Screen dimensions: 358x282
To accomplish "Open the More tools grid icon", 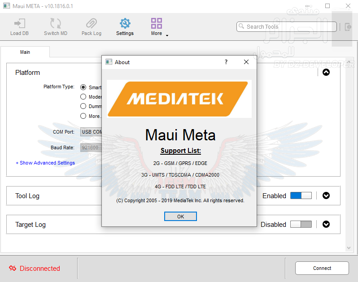I will [x=157, y=23].
